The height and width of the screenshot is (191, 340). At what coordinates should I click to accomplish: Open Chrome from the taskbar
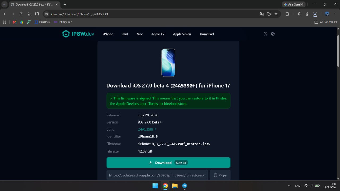(x=165, y=186)
